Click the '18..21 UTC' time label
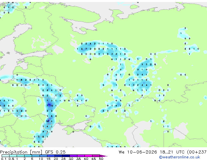The image size is (207, 160). pos(172,152)
